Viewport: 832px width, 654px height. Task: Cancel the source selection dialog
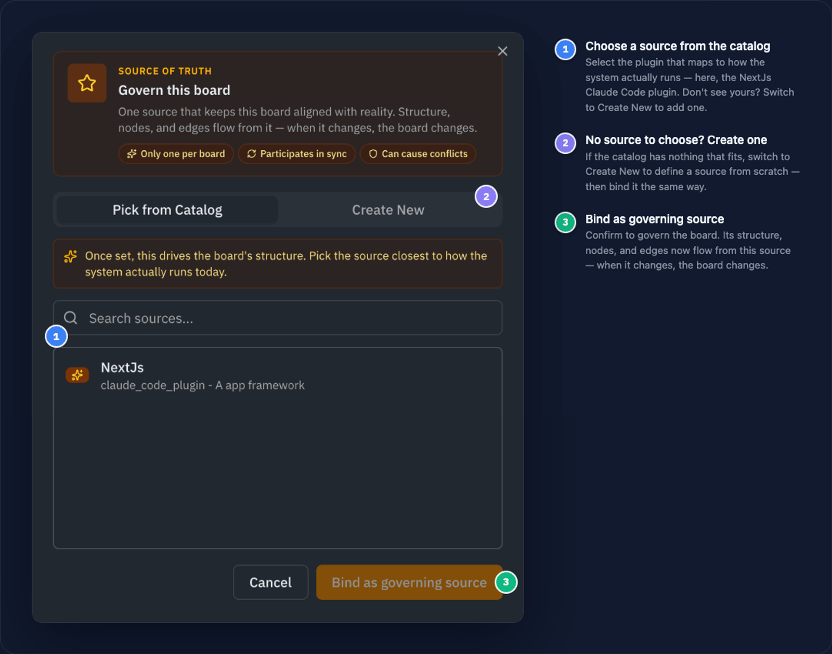click(270, 582)
